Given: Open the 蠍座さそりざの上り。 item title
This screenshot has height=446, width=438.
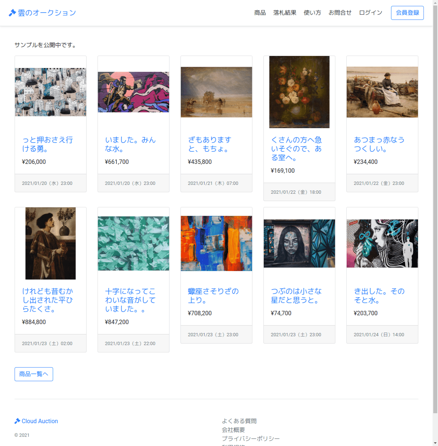Looking at the screenshot, I should (x=213, y=296).
